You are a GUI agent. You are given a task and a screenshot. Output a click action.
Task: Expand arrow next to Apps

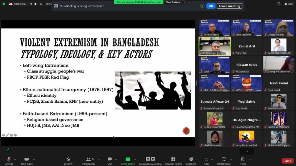[212, 159]
